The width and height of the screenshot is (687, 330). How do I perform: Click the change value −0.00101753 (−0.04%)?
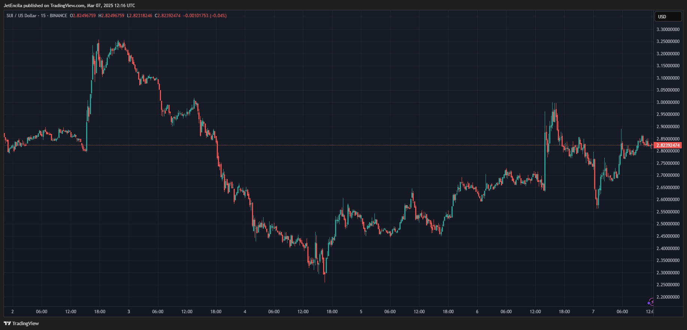coord(205,16)
